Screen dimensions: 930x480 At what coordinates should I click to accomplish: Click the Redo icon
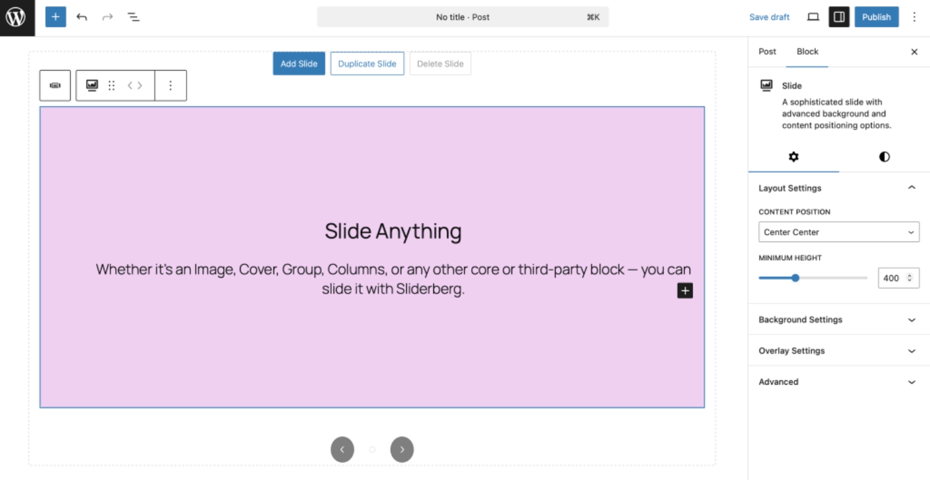pyautogui.click(x=107, y=17)
